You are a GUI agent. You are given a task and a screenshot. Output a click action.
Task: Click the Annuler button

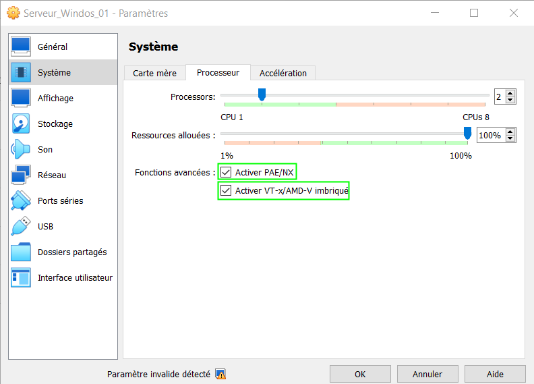click(427, 374)
